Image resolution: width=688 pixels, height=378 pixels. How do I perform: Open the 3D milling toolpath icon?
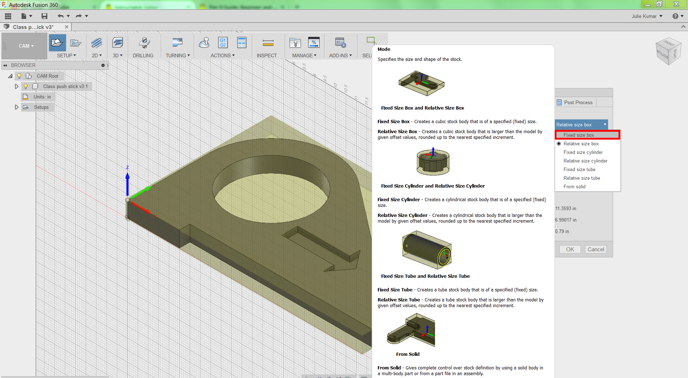[117, 43]
